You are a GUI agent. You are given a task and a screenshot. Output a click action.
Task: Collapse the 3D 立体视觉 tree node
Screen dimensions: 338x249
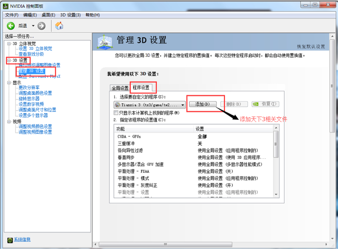coord(9,44)
